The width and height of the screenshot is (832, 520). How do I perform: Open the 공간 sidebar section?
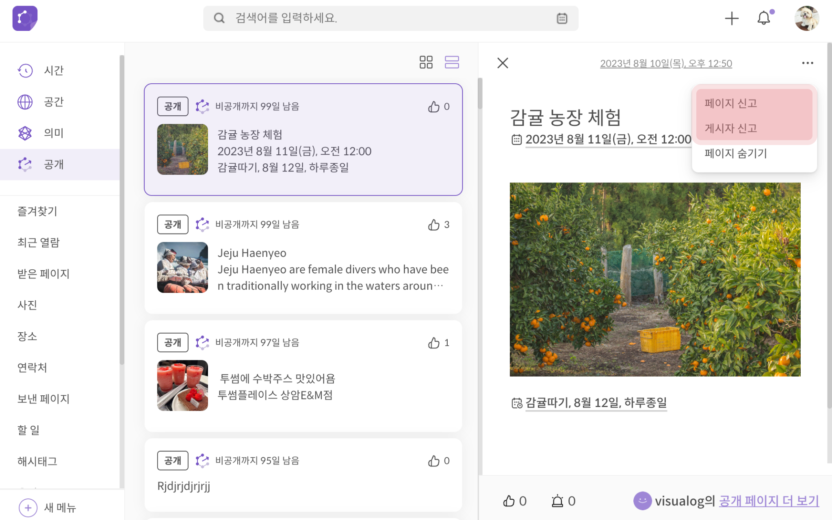coord(60,102)
